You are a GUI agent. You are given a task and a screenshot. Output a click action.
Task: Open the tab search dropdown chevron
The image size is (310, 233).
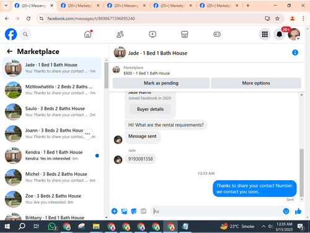click(6, 6)
